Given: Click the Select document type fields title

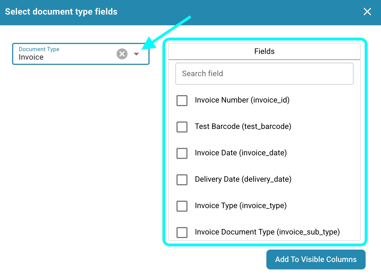Looking at the screenshot, I should pyautogui.click(x=61, y=12).
